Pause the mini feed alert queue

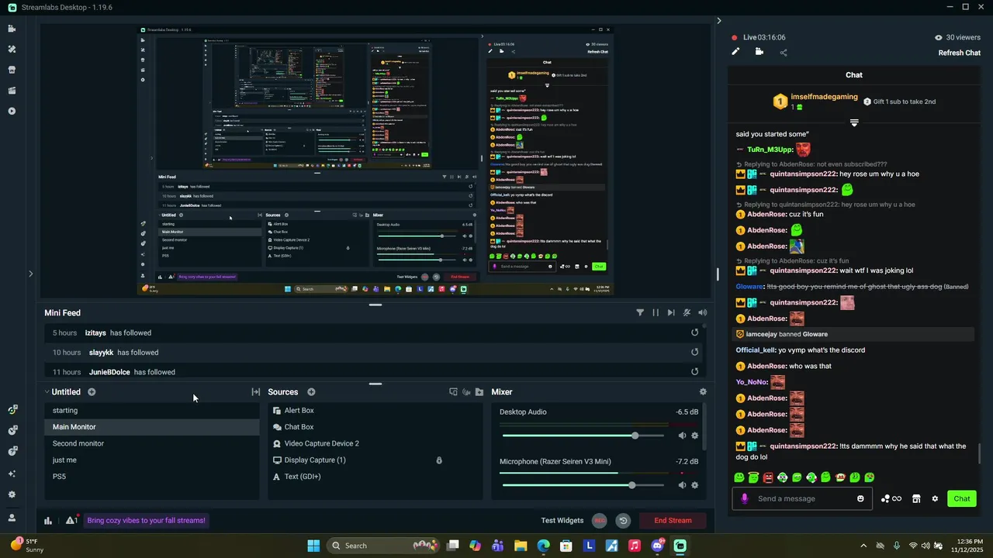656,312
